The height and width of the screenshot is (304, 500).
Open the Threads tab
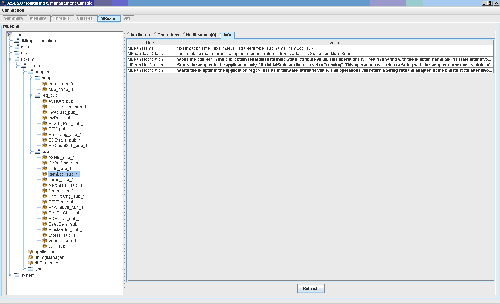(x=62, y=18)
